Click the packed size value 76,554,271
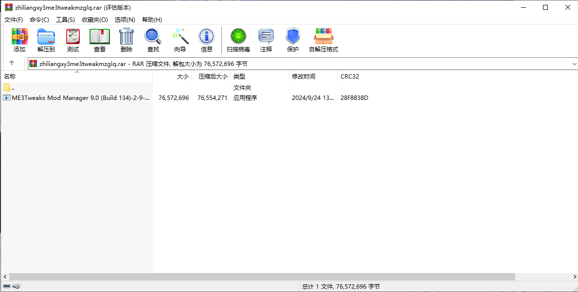This screenshot has height=292, width=578. tap(212, 98)
